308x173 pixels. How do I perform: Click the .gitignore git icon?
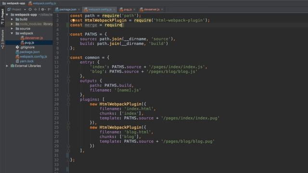click(x=17, y=47)
